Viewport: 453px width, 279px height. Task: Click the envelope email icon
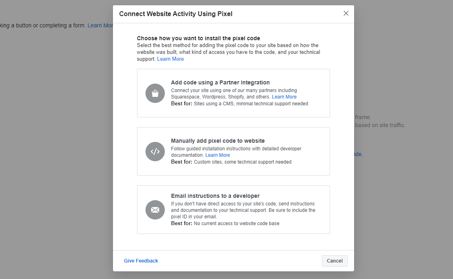(x=155, y=210)
